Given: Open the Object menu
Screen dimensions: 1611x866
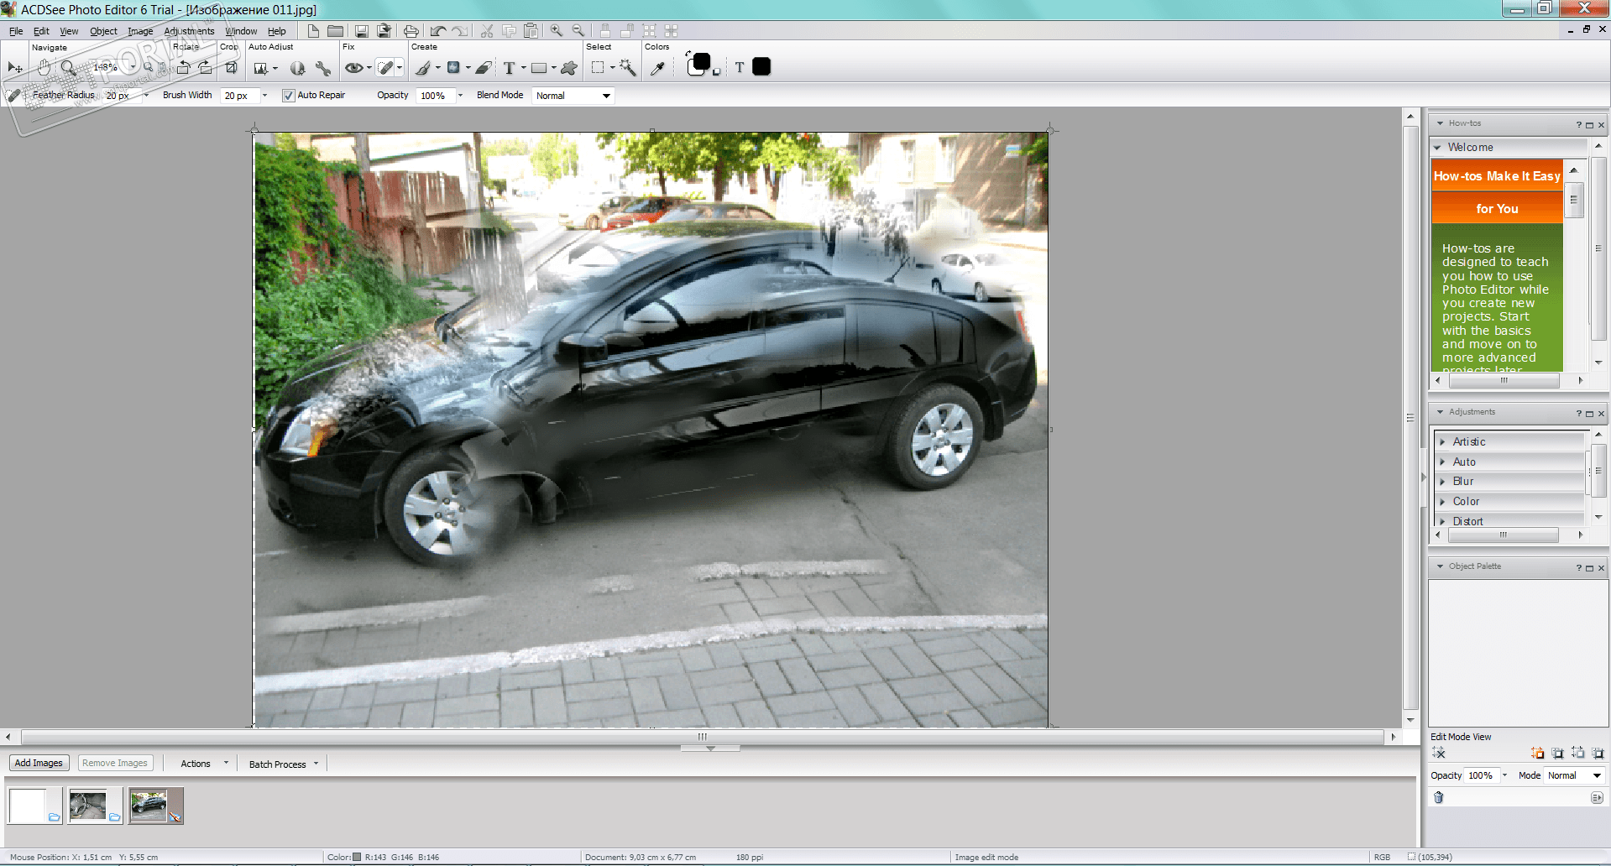Looking at the screenshot, I should tap(103, 31).
